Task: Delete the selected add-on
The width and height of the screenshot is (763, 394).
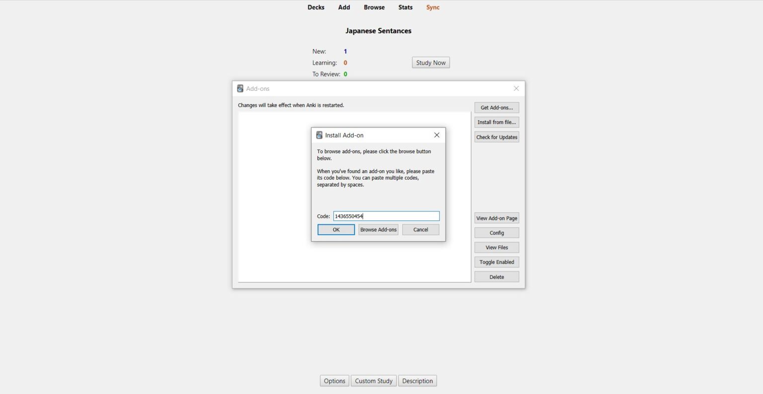Action: click(x=496, y=276)
